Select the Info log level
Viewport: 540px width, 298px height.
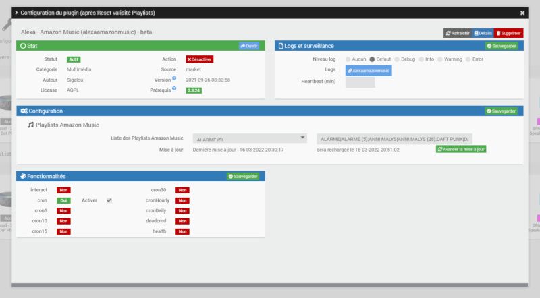[421, 59]
